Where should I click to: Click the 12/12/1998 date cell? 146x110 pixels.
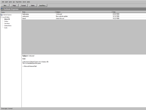(x=116, y=16)
